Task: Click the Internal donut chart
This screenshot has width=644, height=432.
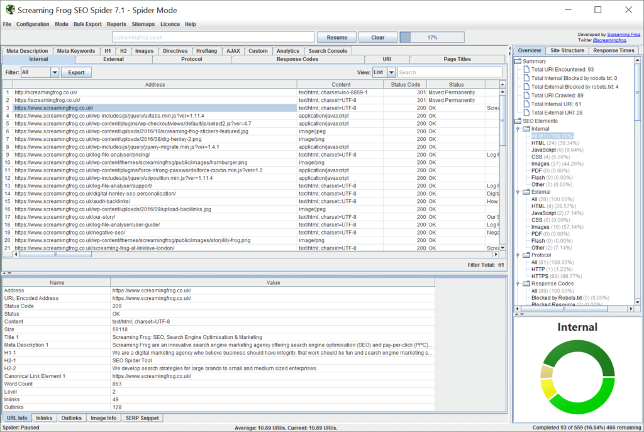Action: point(577,377)
